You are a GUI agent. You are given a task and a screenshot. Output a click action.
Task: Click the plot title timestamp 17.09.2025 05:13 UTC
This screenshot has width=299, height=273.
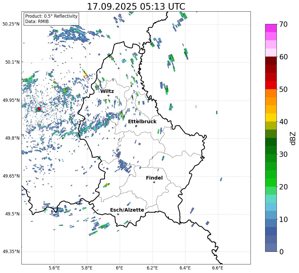point(136,7)
